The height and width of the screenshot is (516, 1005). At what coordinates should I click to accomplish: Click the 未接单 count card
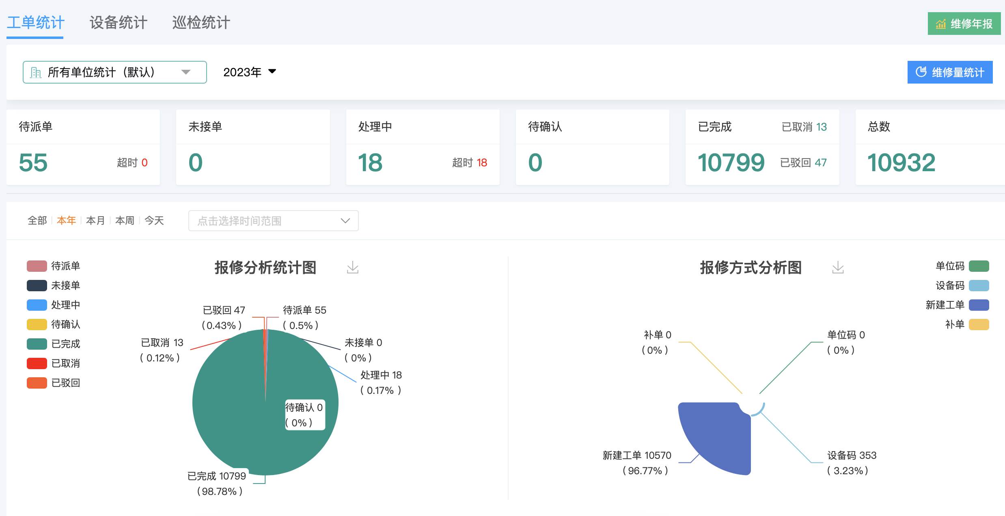click(x=253, y=147)
